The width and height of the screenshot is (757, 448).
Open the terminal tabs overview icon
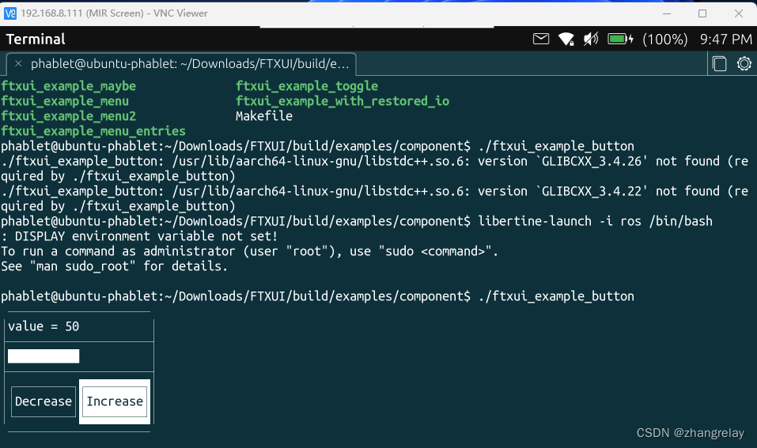(719, 64)
